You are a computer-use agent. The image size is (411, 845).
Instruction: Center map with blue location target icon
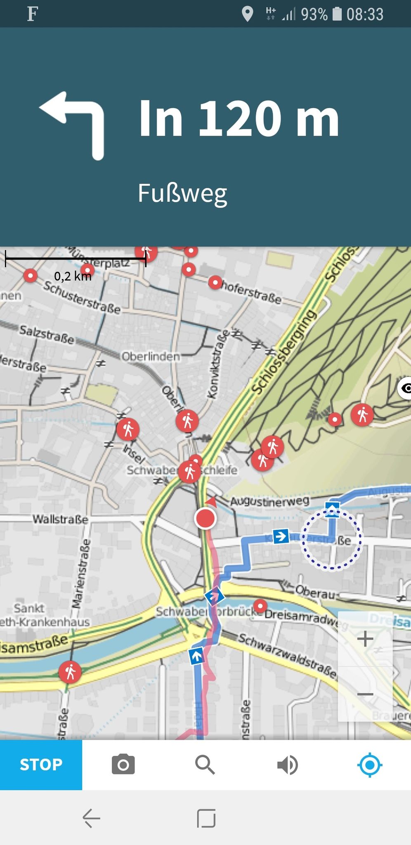click(x=369, y=765)
